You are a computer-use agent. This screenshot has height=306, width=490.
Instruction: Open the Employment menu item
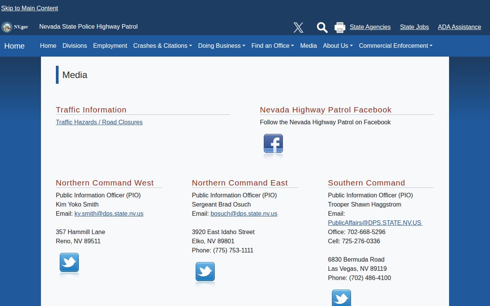(110, 46)
